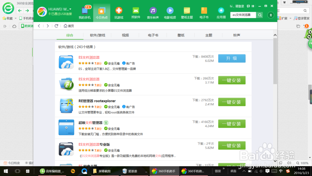Open the 超级文件管理器 title link
This screenshot has height=176, width=312.
(90, 123)
